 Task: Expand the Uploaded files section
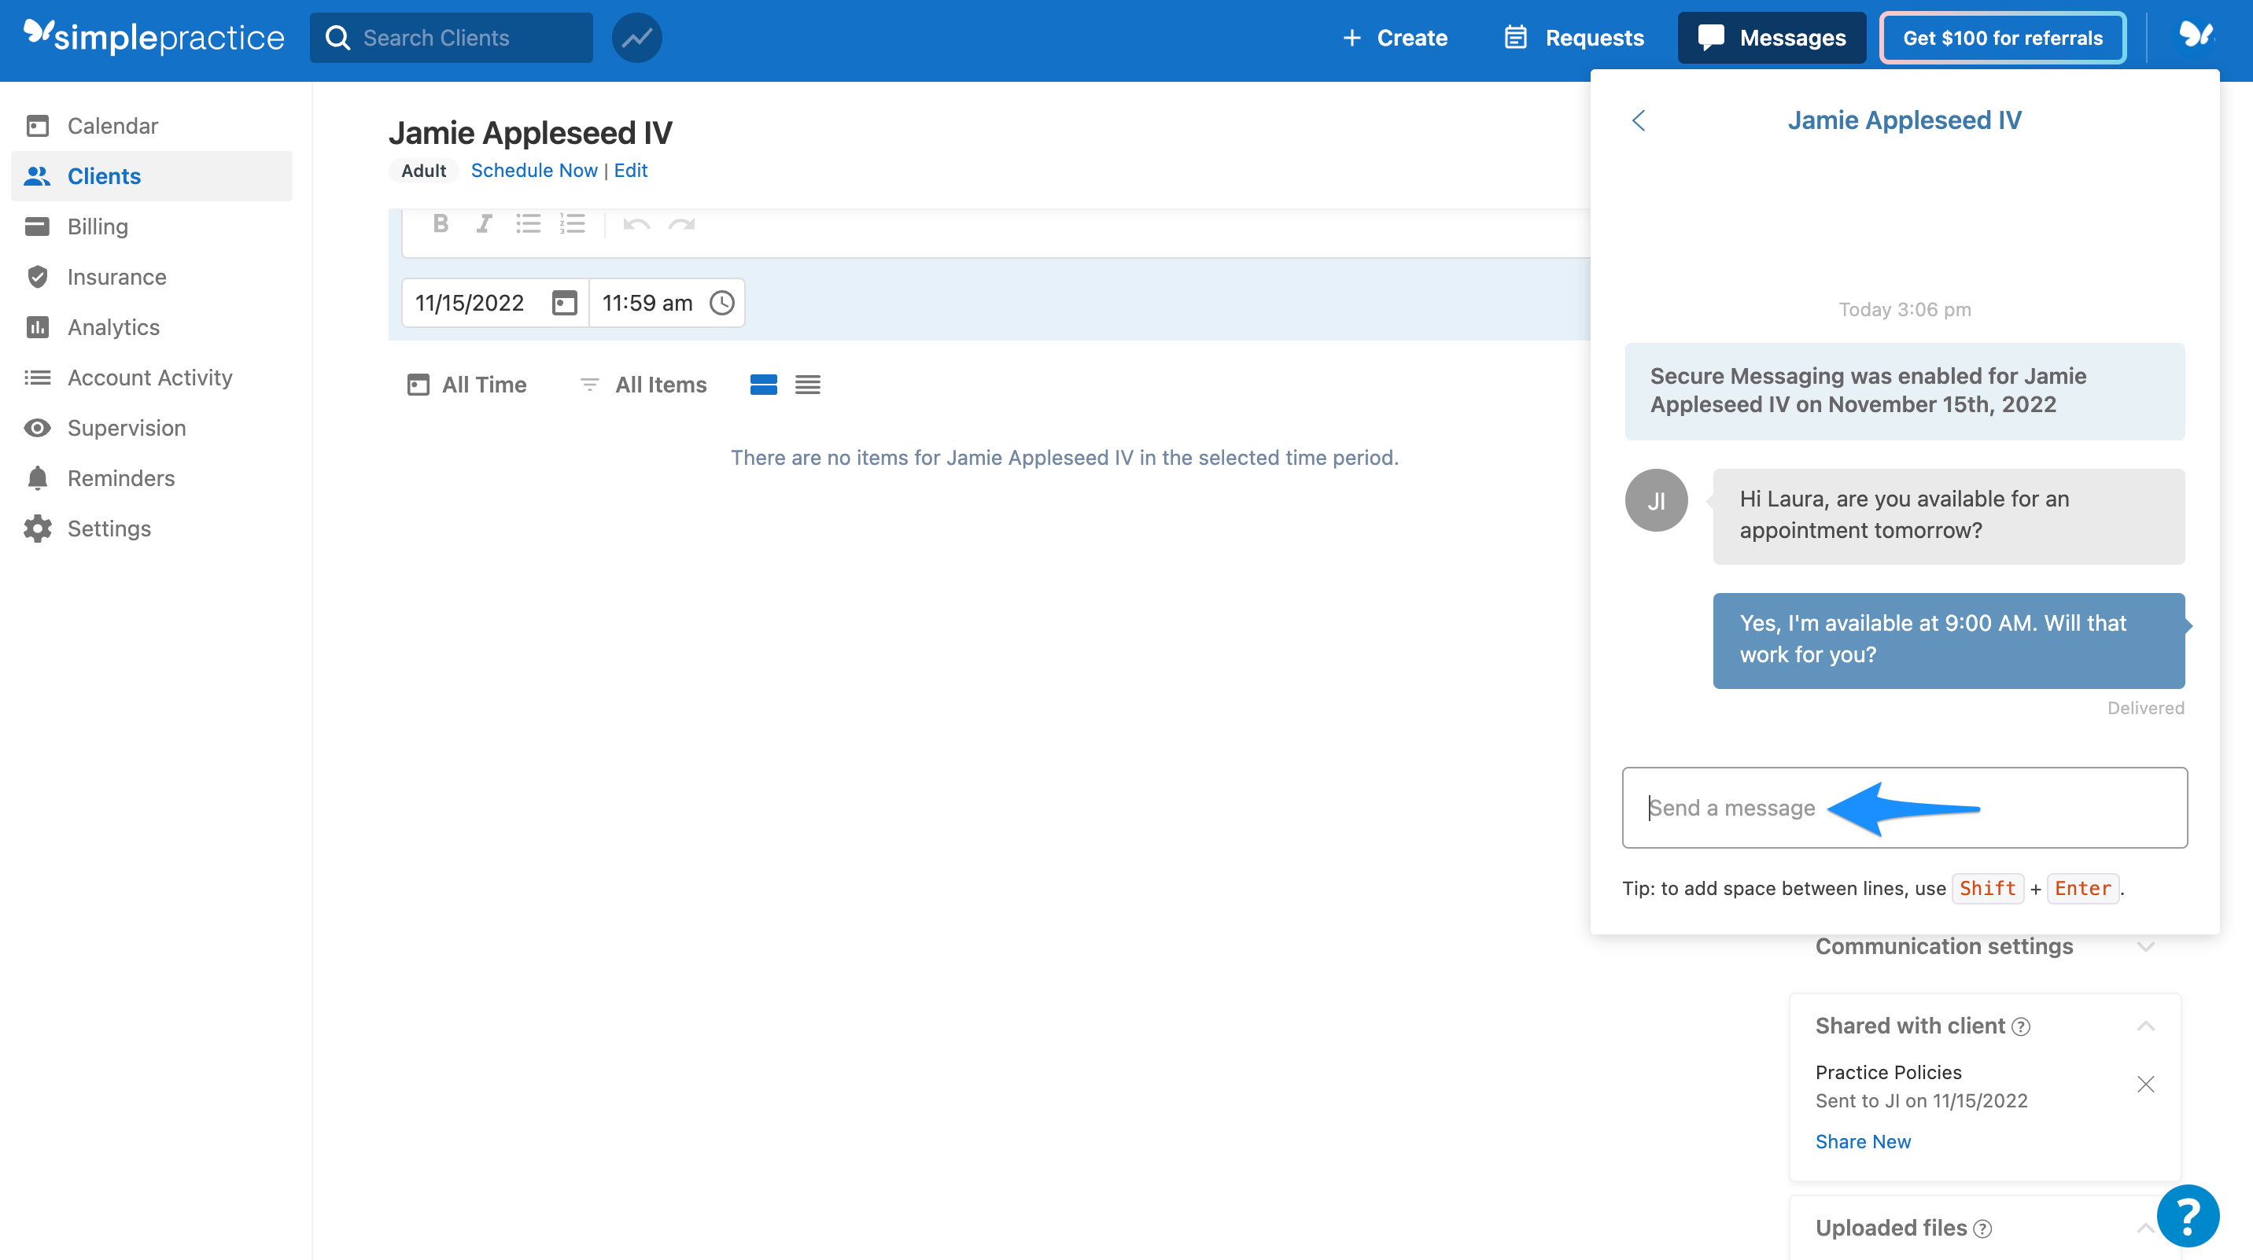pos(2145,1228)
